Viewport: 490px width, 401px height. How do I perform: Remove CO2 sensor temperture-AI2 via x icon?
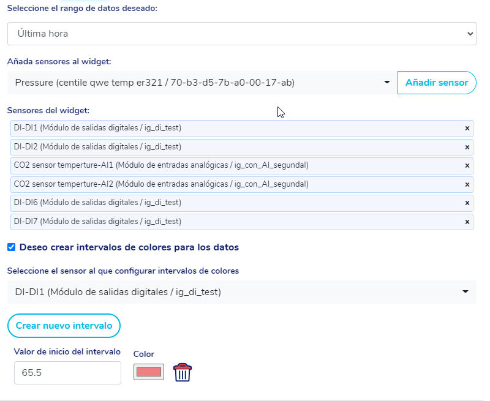coord(467,184)
